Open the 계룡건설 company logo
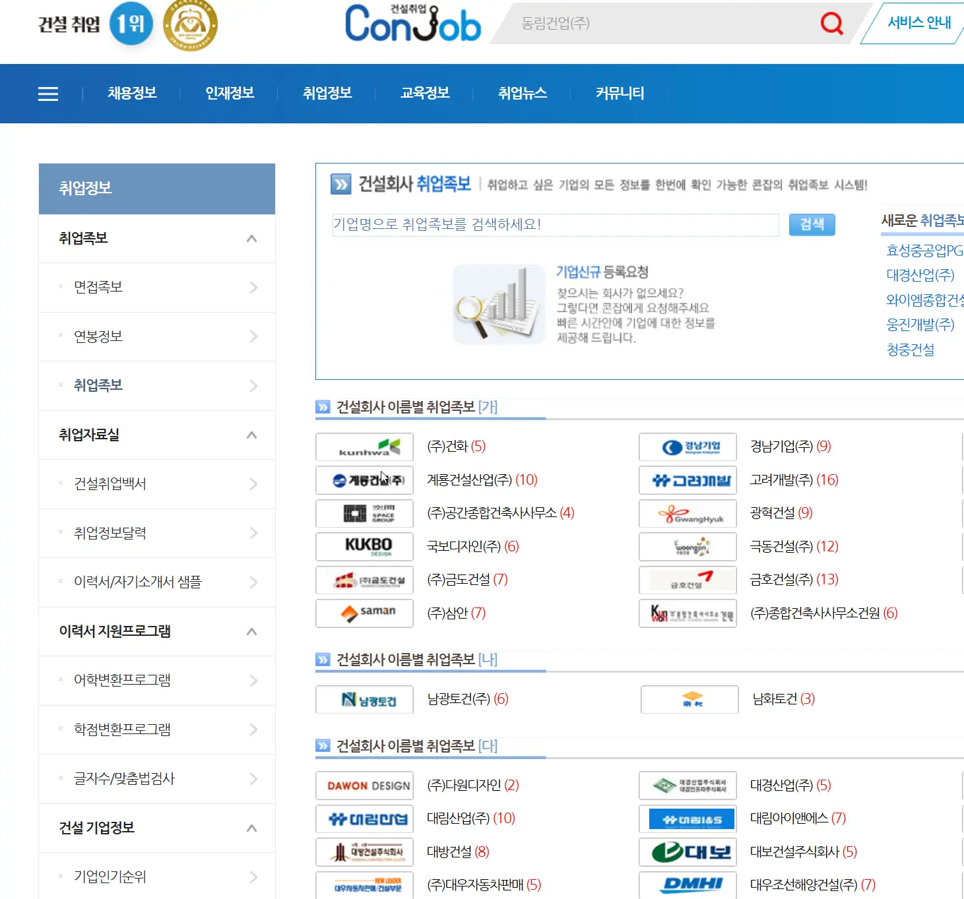964x899 pixels. coord(365,480)
